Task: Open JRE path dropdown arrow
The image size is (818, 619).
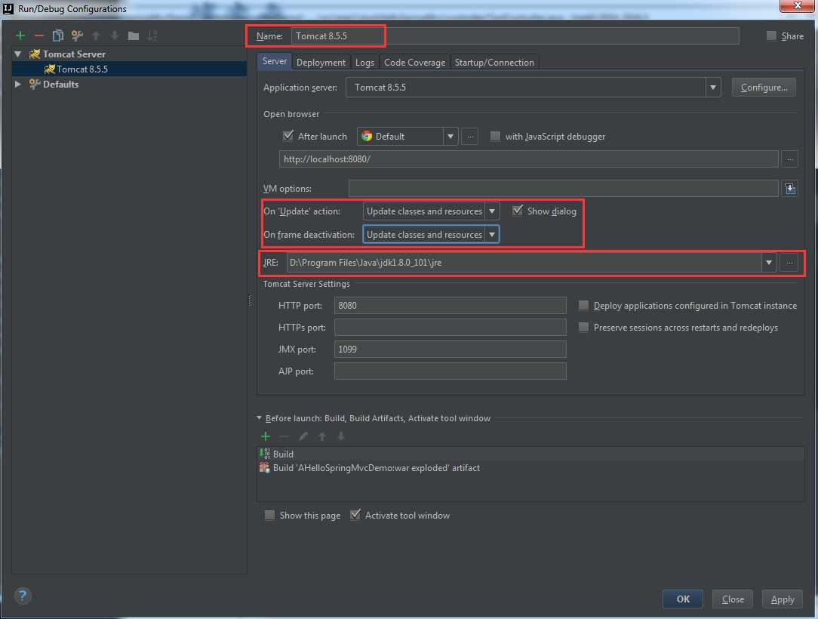Action: (x=768, y=263)
